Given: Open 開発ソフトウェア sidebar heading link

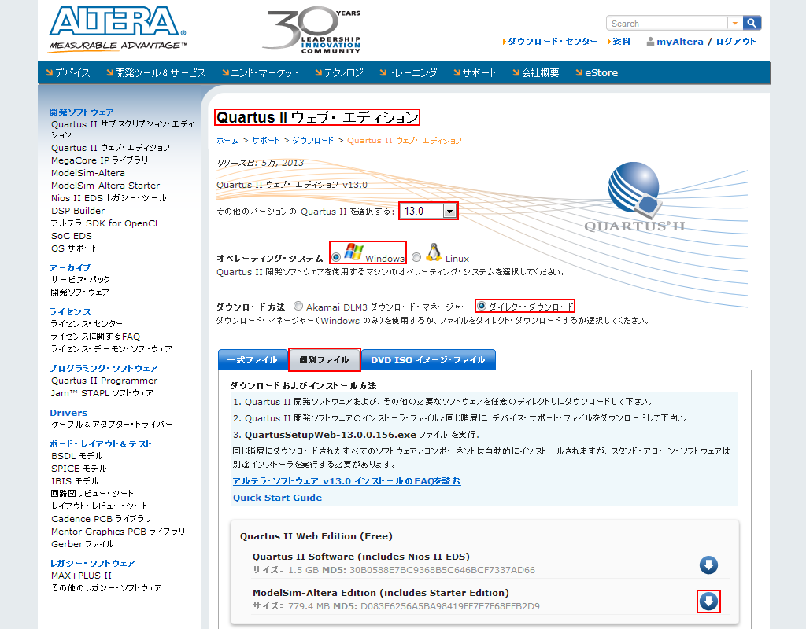Looking at the screenshot, I should point(81,112).
